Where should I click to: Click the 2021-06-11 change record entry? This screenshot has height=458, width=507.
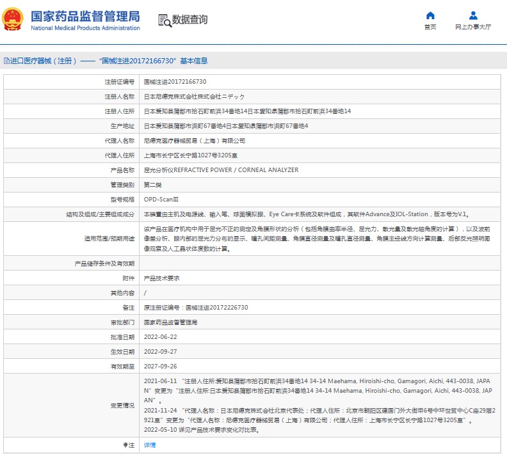(318, 391)
